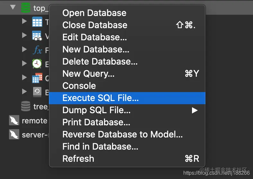
Task: Select the Views icon with glasses
Action: 37,36
